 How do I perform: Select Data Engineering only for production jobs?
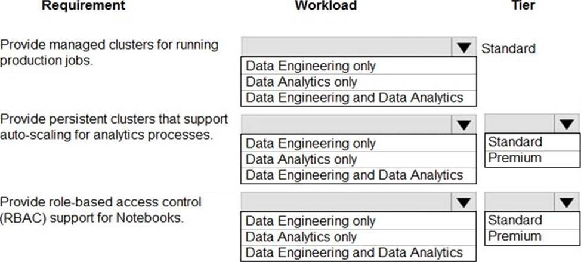coord(359,66)
